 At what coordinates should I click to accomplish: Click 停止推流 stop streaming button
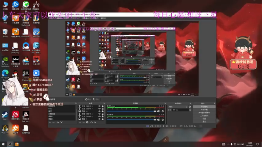[x=204, y=106]
